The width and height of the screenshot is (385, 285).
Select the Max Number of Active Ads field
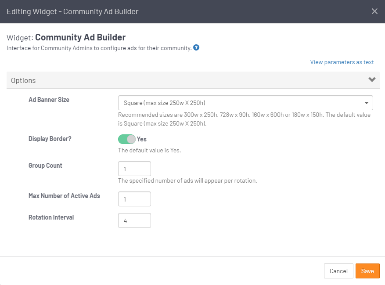point(134,199)
